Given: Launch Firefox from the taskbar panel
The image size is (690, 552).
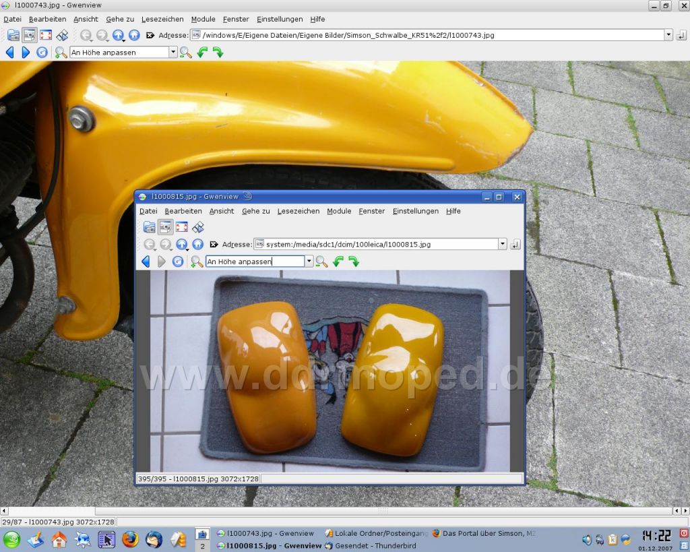Looking at the screenshot, I should 130,539.
